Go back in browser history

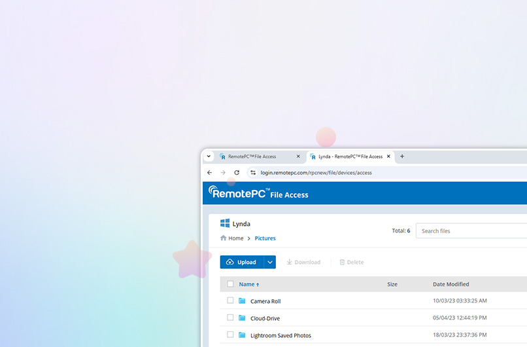(x=210, y=173)
